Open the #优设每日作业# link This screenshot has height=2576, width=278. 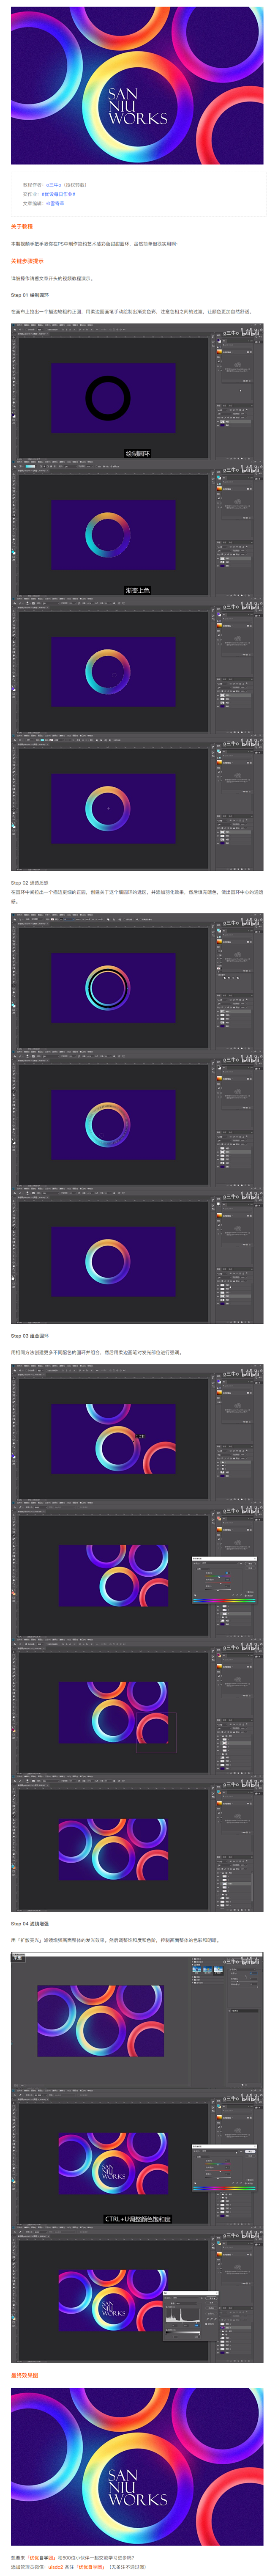pyautogui.click(x=58, y=194)
